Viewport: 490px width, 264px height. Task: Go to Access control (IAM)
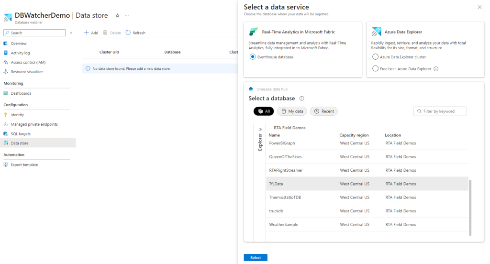click(x=28, y=62)
